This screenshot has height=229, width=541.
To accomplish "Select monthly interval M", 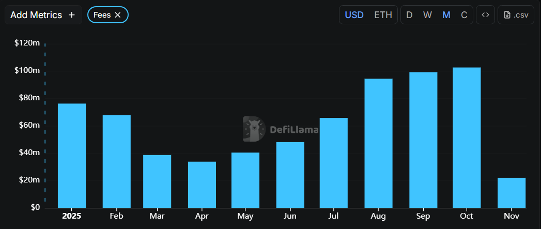I will point(446,15).
